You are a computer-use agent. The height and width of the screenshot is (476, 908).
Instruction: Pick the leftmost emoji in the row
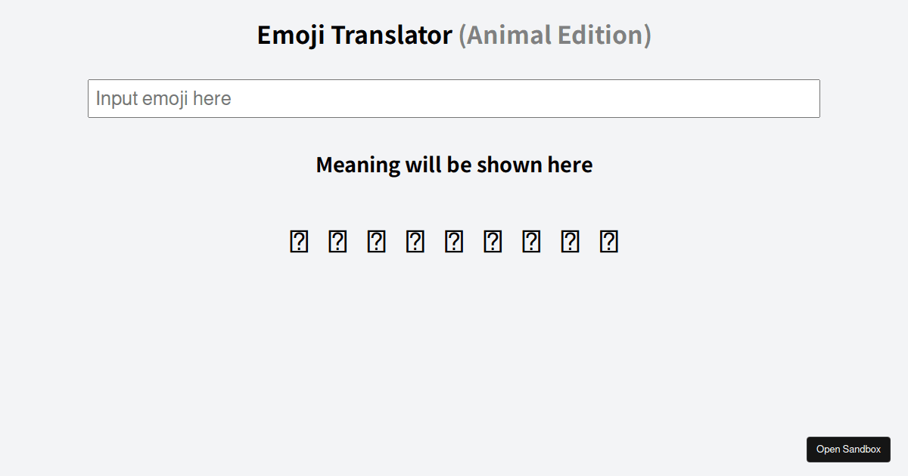(x=298, y=241)
